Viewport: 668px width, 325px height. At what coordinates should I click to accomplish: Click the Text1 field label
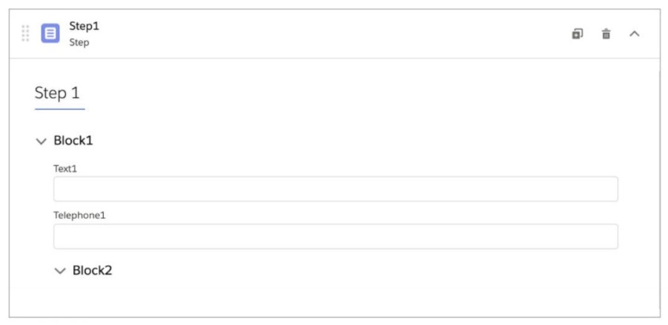[65, 169]
